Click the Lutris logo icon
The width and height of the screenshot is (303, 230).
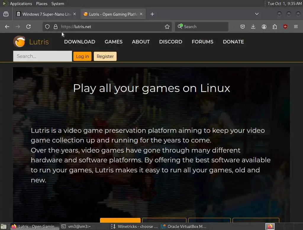coord(19,41)
